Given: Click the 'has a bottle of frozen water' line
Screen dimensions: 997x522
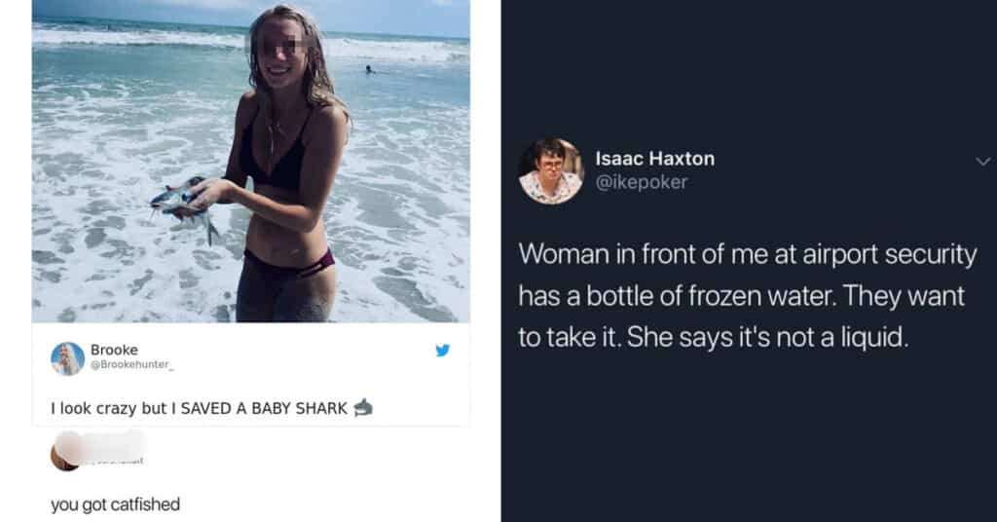Looking at the screenshot, I should tap(741, 296).
